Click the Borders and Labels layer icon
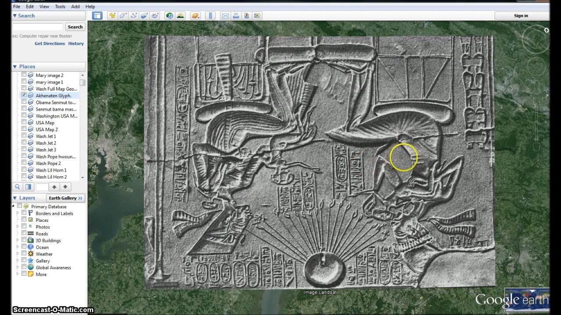561x315 pixels. click(31, 213)
